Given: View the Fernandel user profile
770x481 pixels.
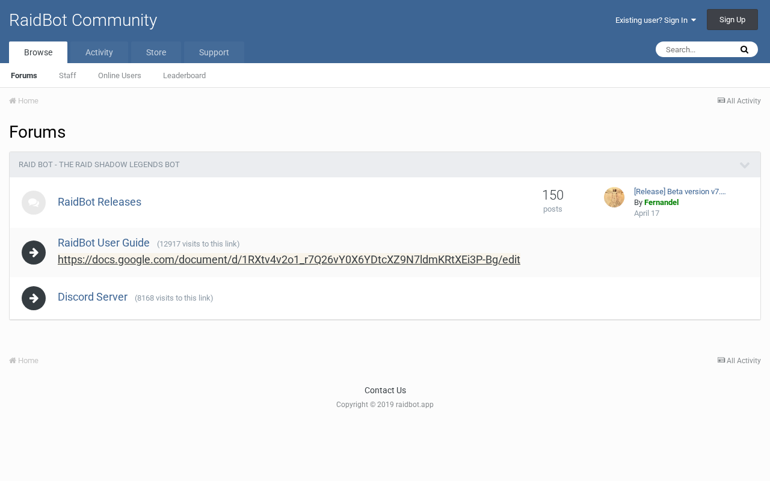Looking at the screenshot, I should [x=661, y=203].
